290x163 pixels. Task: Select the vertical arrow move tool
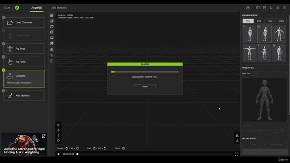(x=58, y=135)
